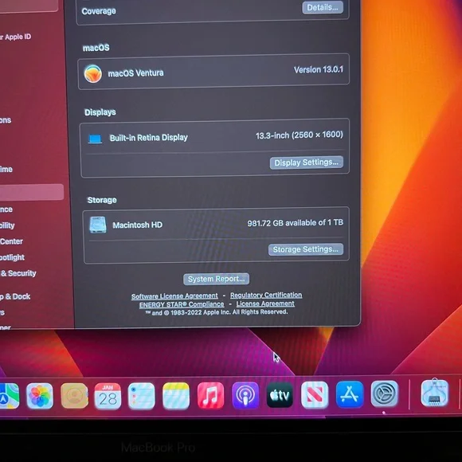Select Privacy & Security in sidebar
This screenshot has height=462, width=462.
coord(18,273)
